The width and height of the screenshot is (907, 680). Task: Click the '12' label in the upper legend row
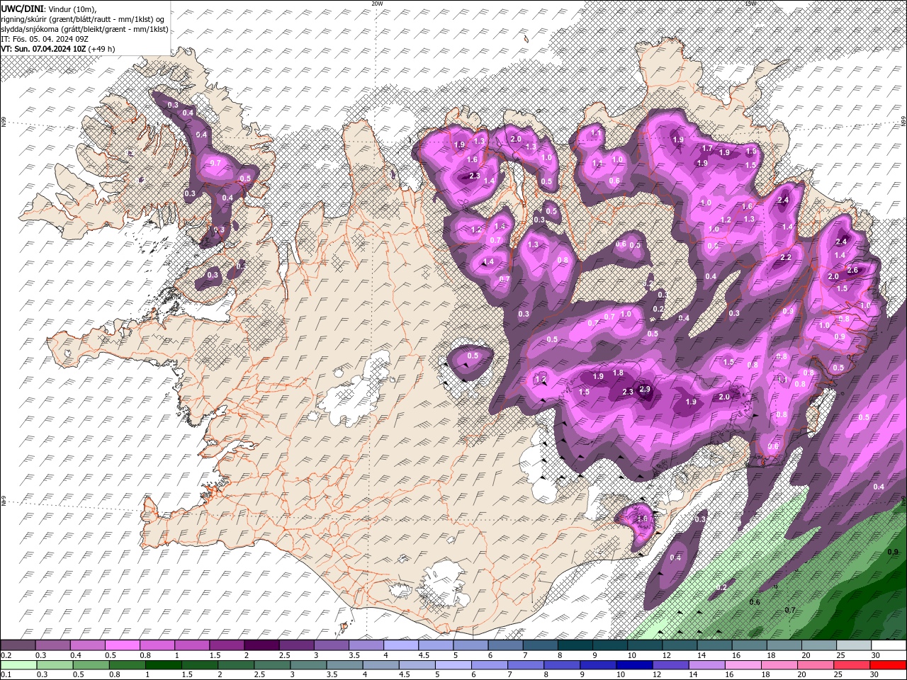click(x=667, y=656)
